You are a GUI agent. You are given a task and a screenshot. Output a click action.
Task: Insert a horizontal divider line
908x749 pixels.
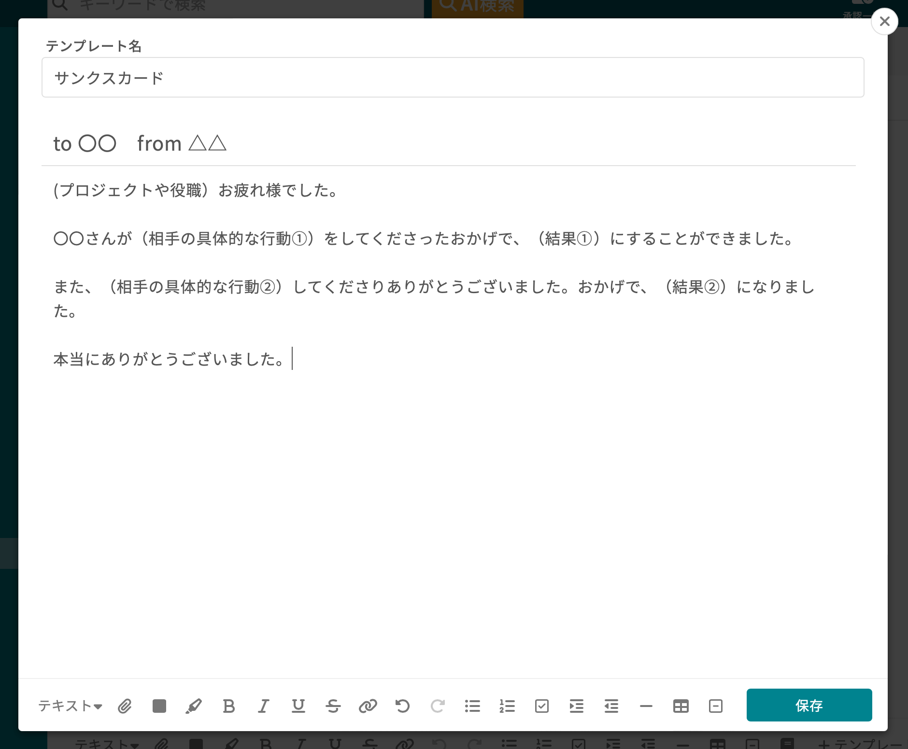tap(646, 706)
